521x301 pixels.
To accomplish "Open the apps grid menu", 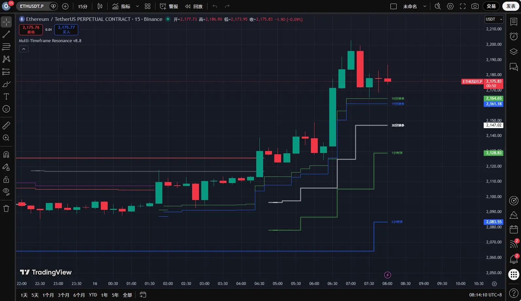I will click(514, 275).
